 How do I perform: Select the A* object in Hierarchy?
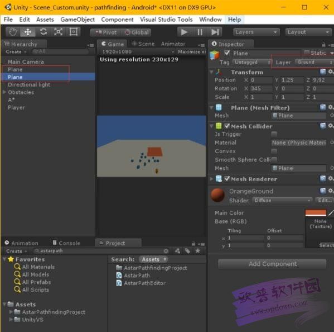click(11, 99)
